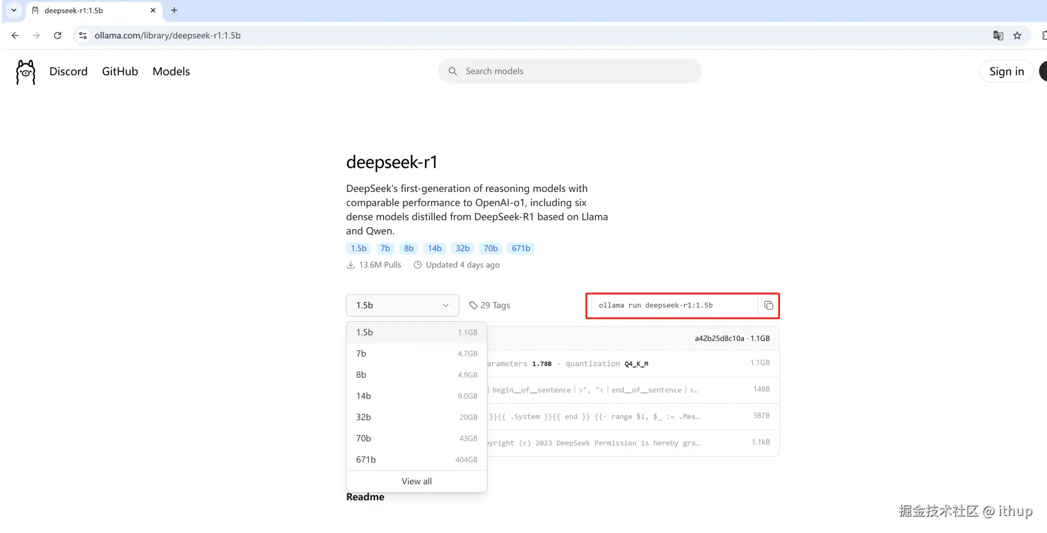This screenshot has width=1047, height=533.
Task: Click View all in the dropdown
Action: coord(417,481)
